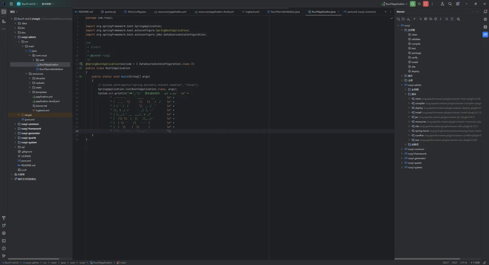Close the RuoYiApplication.java tab
Image resolution: width=489 pixels, height=265 pixels.
[338, 12]
